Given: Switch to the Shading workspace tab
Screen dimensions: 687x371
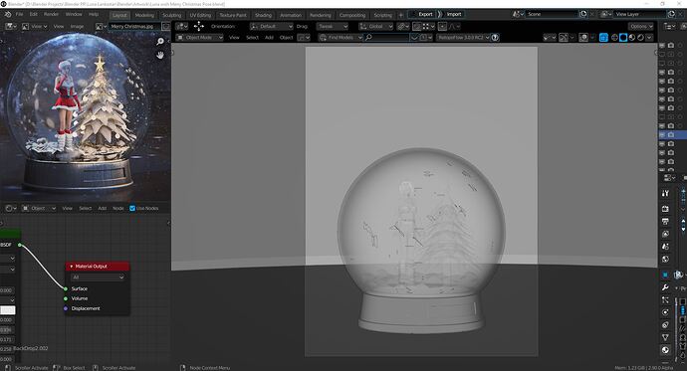Looking at the screenshot, I should point(263,15).
